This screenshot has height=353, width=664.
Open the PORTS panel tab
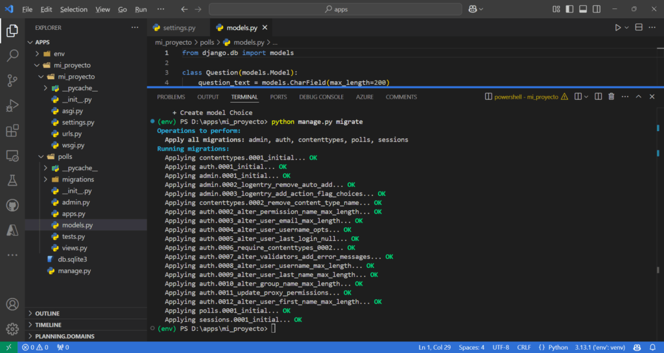click(x=279, y=97)
